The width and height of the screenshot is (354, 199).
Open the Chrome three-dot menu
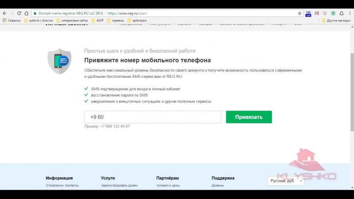pos(350,13)
